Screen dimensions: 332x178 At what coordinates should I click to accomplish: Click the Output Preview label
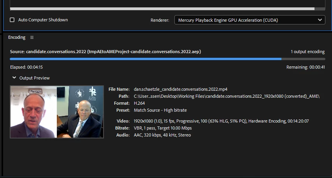pos(35,78)
